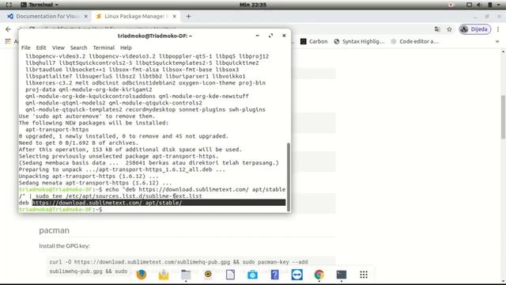Minimize the terminal window
The height and width of the screenshot is (285, 506).
click(257, 36)
